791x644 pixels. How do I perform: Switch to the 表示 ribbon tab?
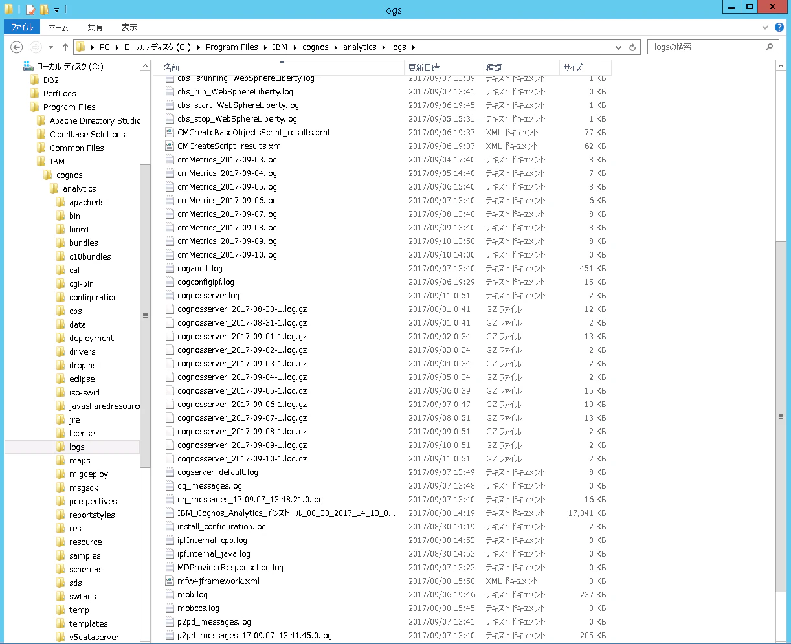tap(129, 27)
